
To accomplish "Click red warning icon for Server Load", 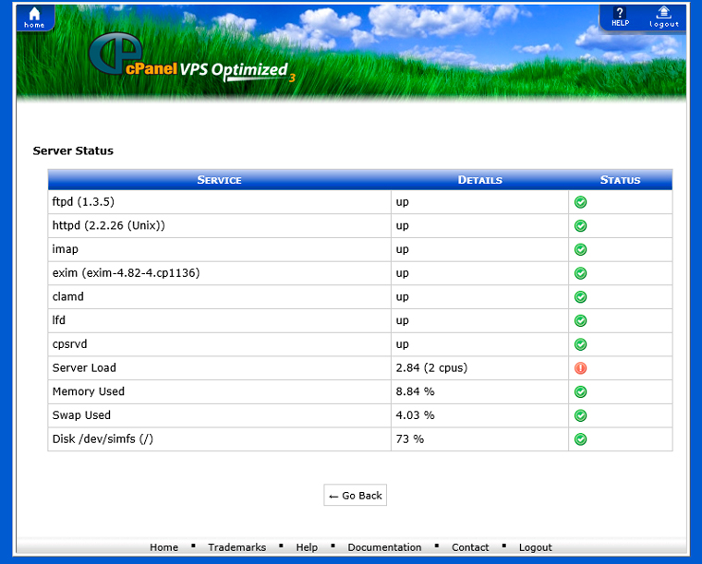I will 581,368.
